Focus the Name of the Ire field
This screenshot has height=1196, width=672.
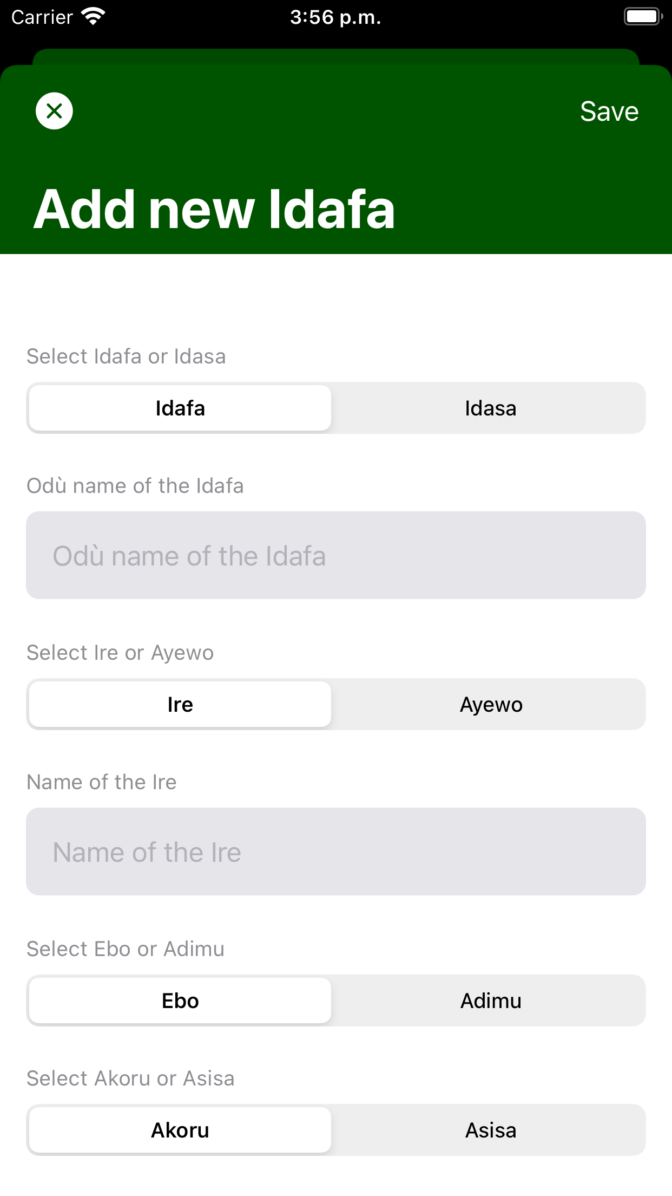pyautogui.click(x=336, y=851)
